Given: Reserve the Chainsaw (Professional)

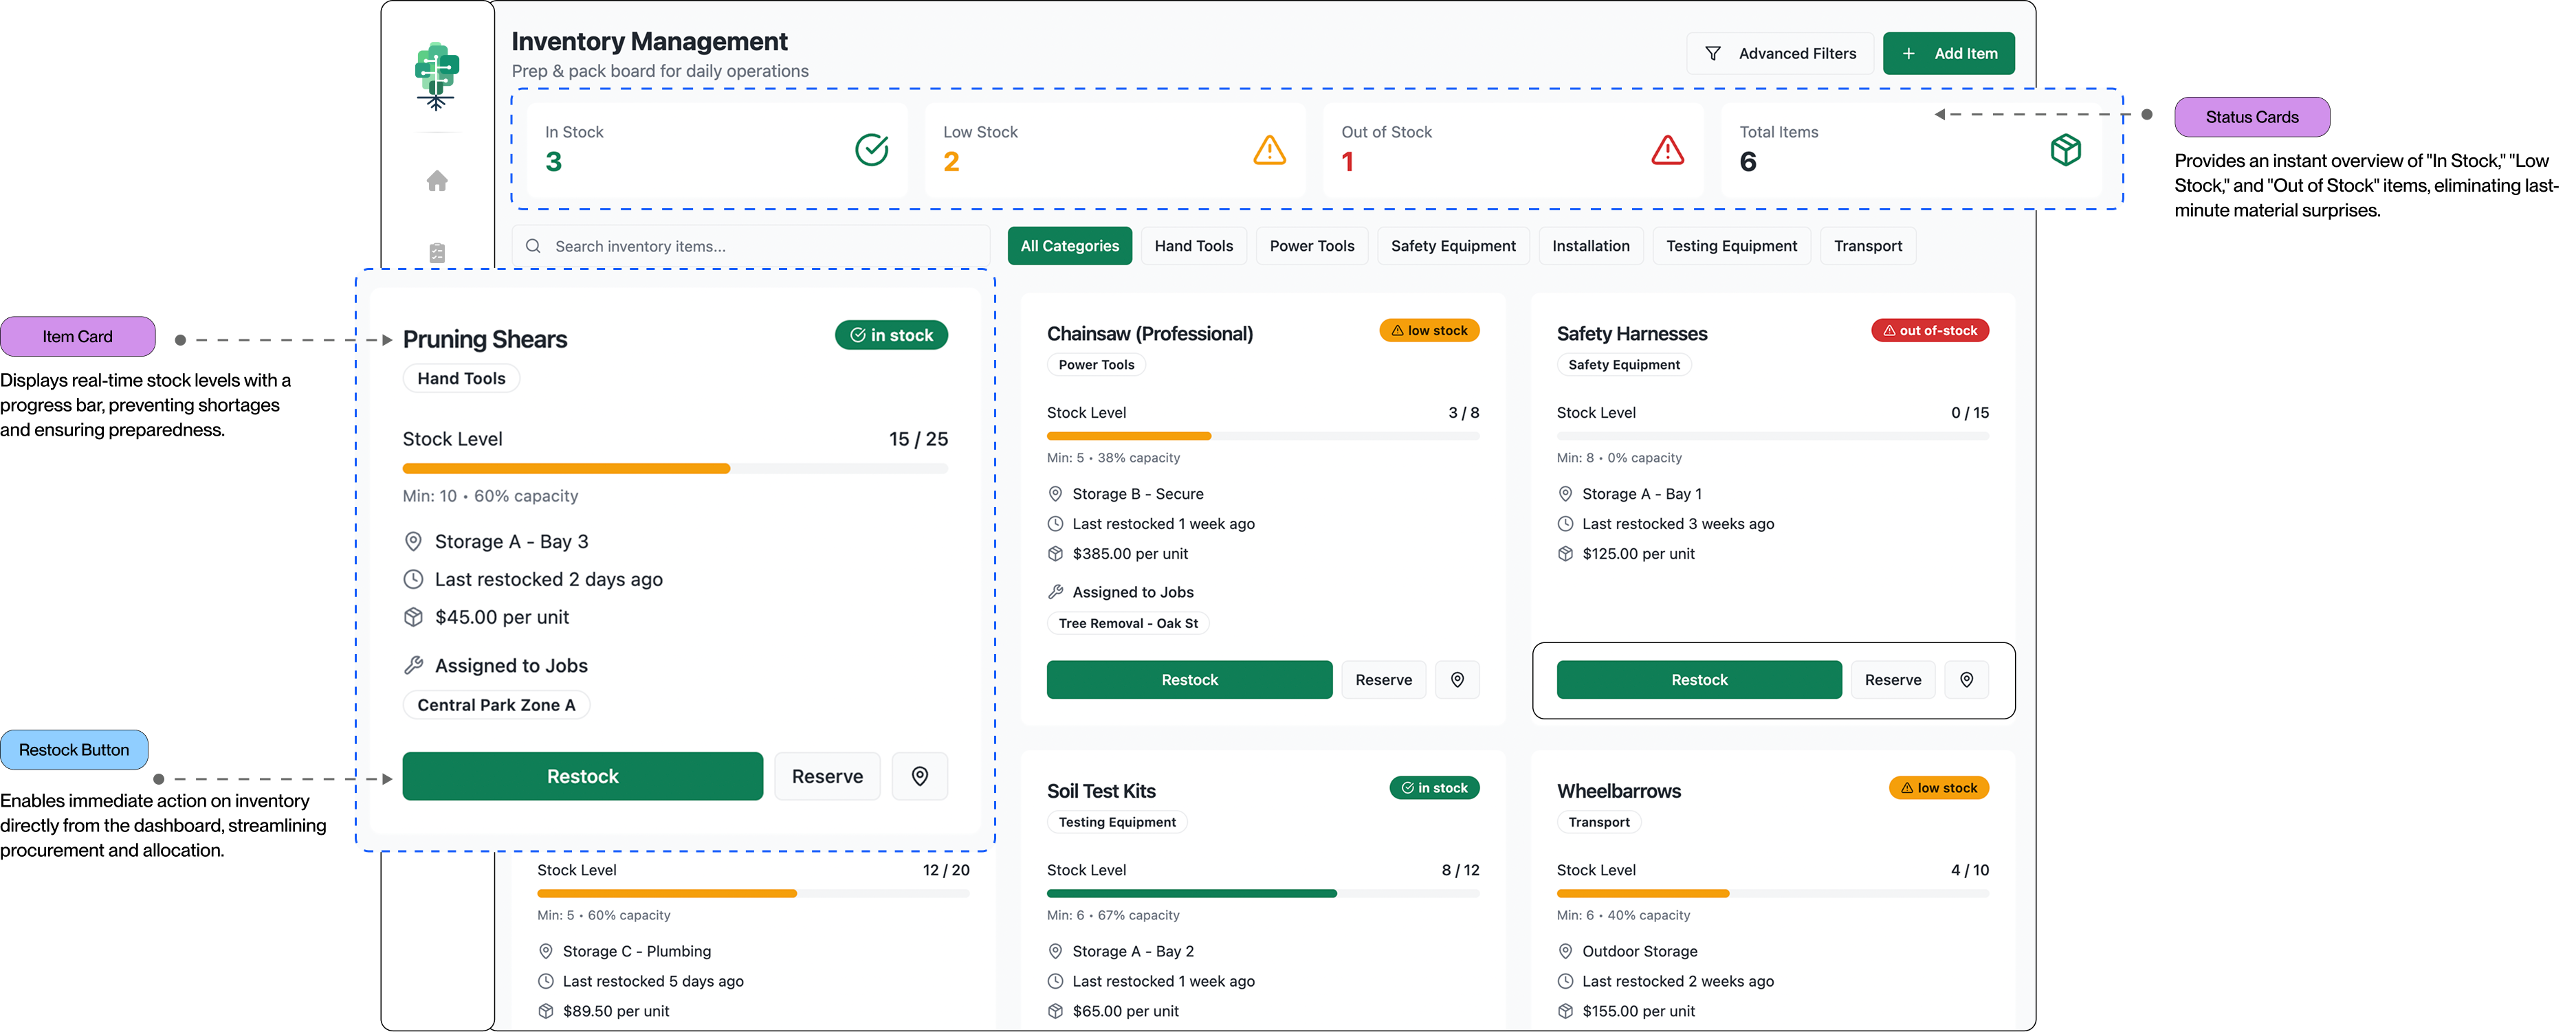Looking at the screenshot, I should click(1383, 680).
